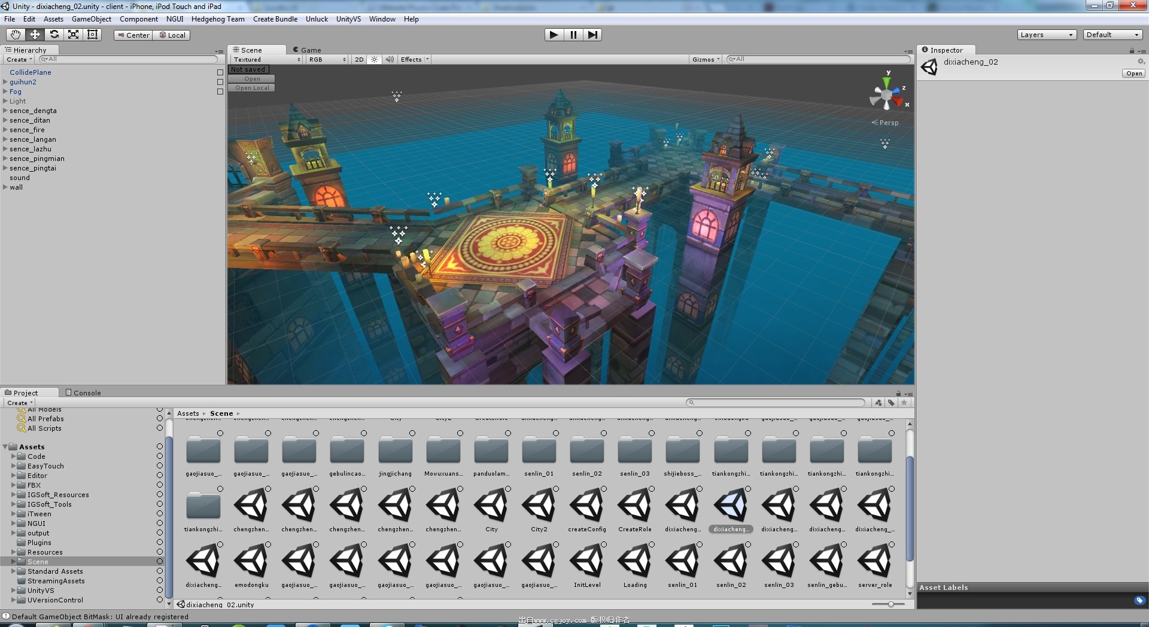Switch to the Game tab
This screenshot has height=627, width=1149.
coord(307,50)
